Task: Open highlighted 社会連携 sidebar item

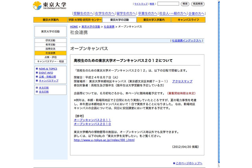Action: coord(50,53)
